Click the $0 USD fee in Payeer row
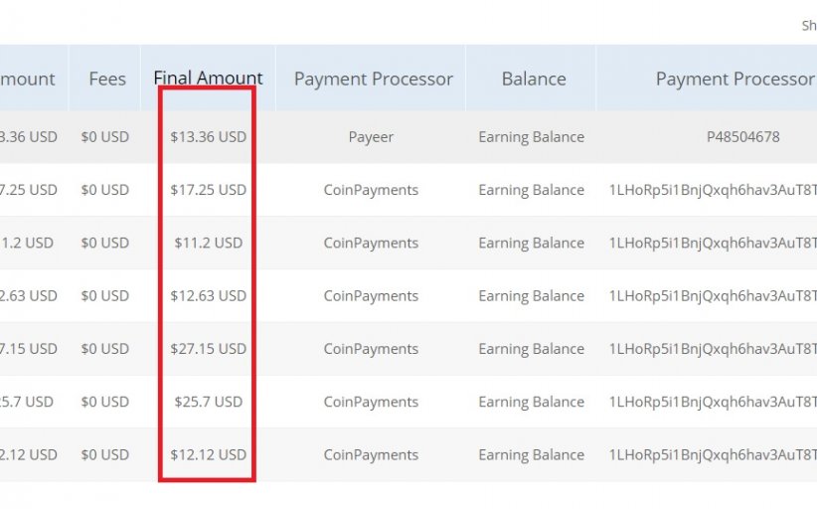817x509 pixels. [105, 137]
